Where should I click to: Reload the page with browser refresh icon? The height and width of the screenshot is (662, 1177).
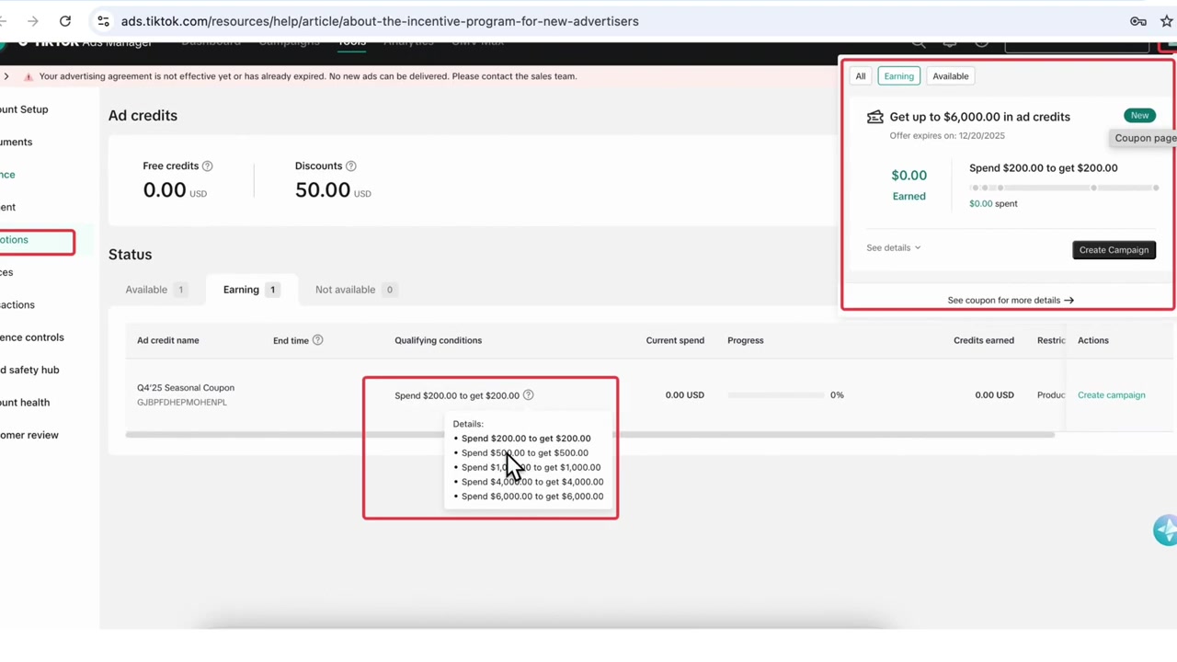tap(65, 21)
